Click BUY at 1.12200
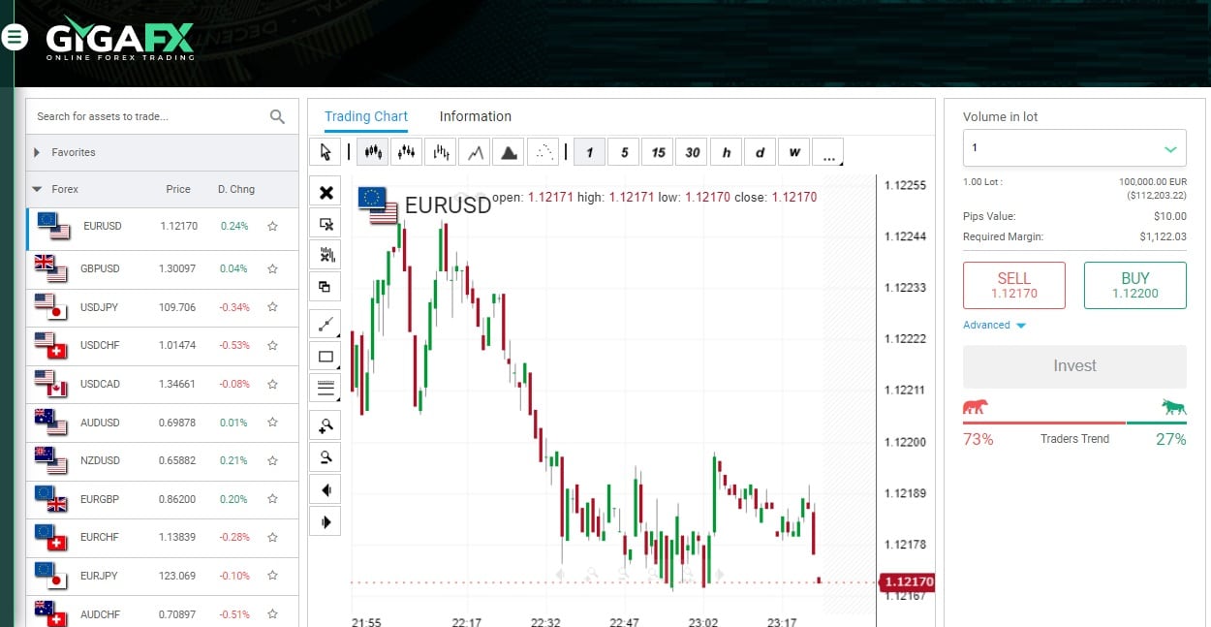1211x627 pixels. tap(1135, 285)
